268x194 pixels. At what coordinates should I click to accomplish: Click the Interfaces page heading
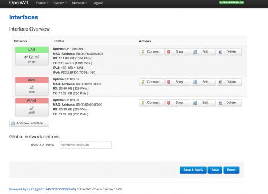pos(24,17)
